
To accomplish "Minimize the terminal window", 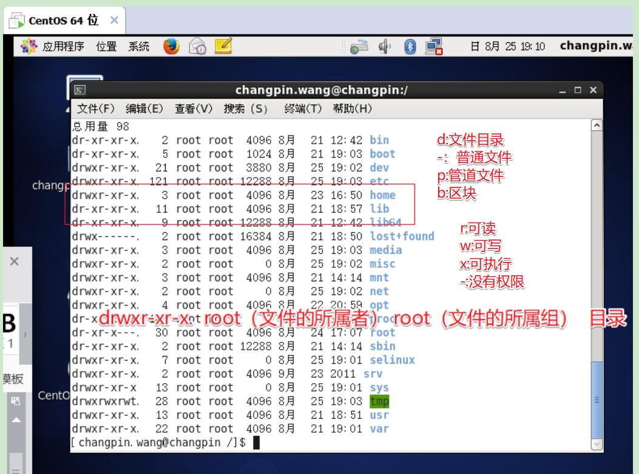I will pos(563,90).
